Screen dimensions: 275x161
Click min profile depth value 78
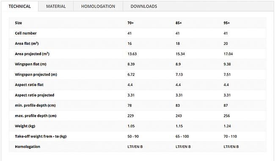click(129, 105)
